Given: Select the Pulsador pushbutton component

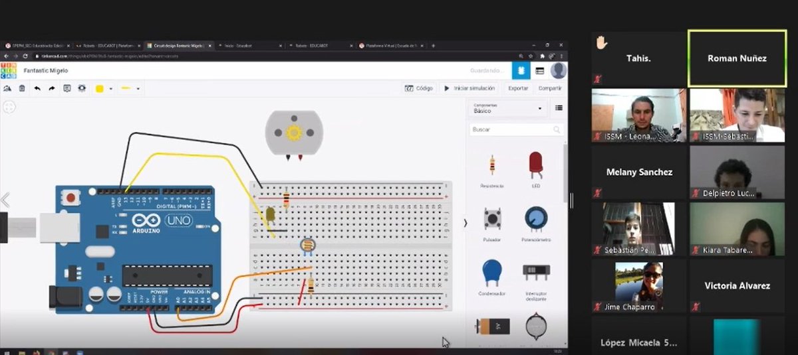Looking at the screenshot, I should [492, 224].
